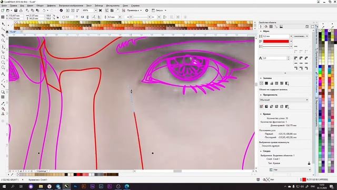Collapse the 'Кривая' curve section
The image size is (337, 190).
click(x=261, y=114)
